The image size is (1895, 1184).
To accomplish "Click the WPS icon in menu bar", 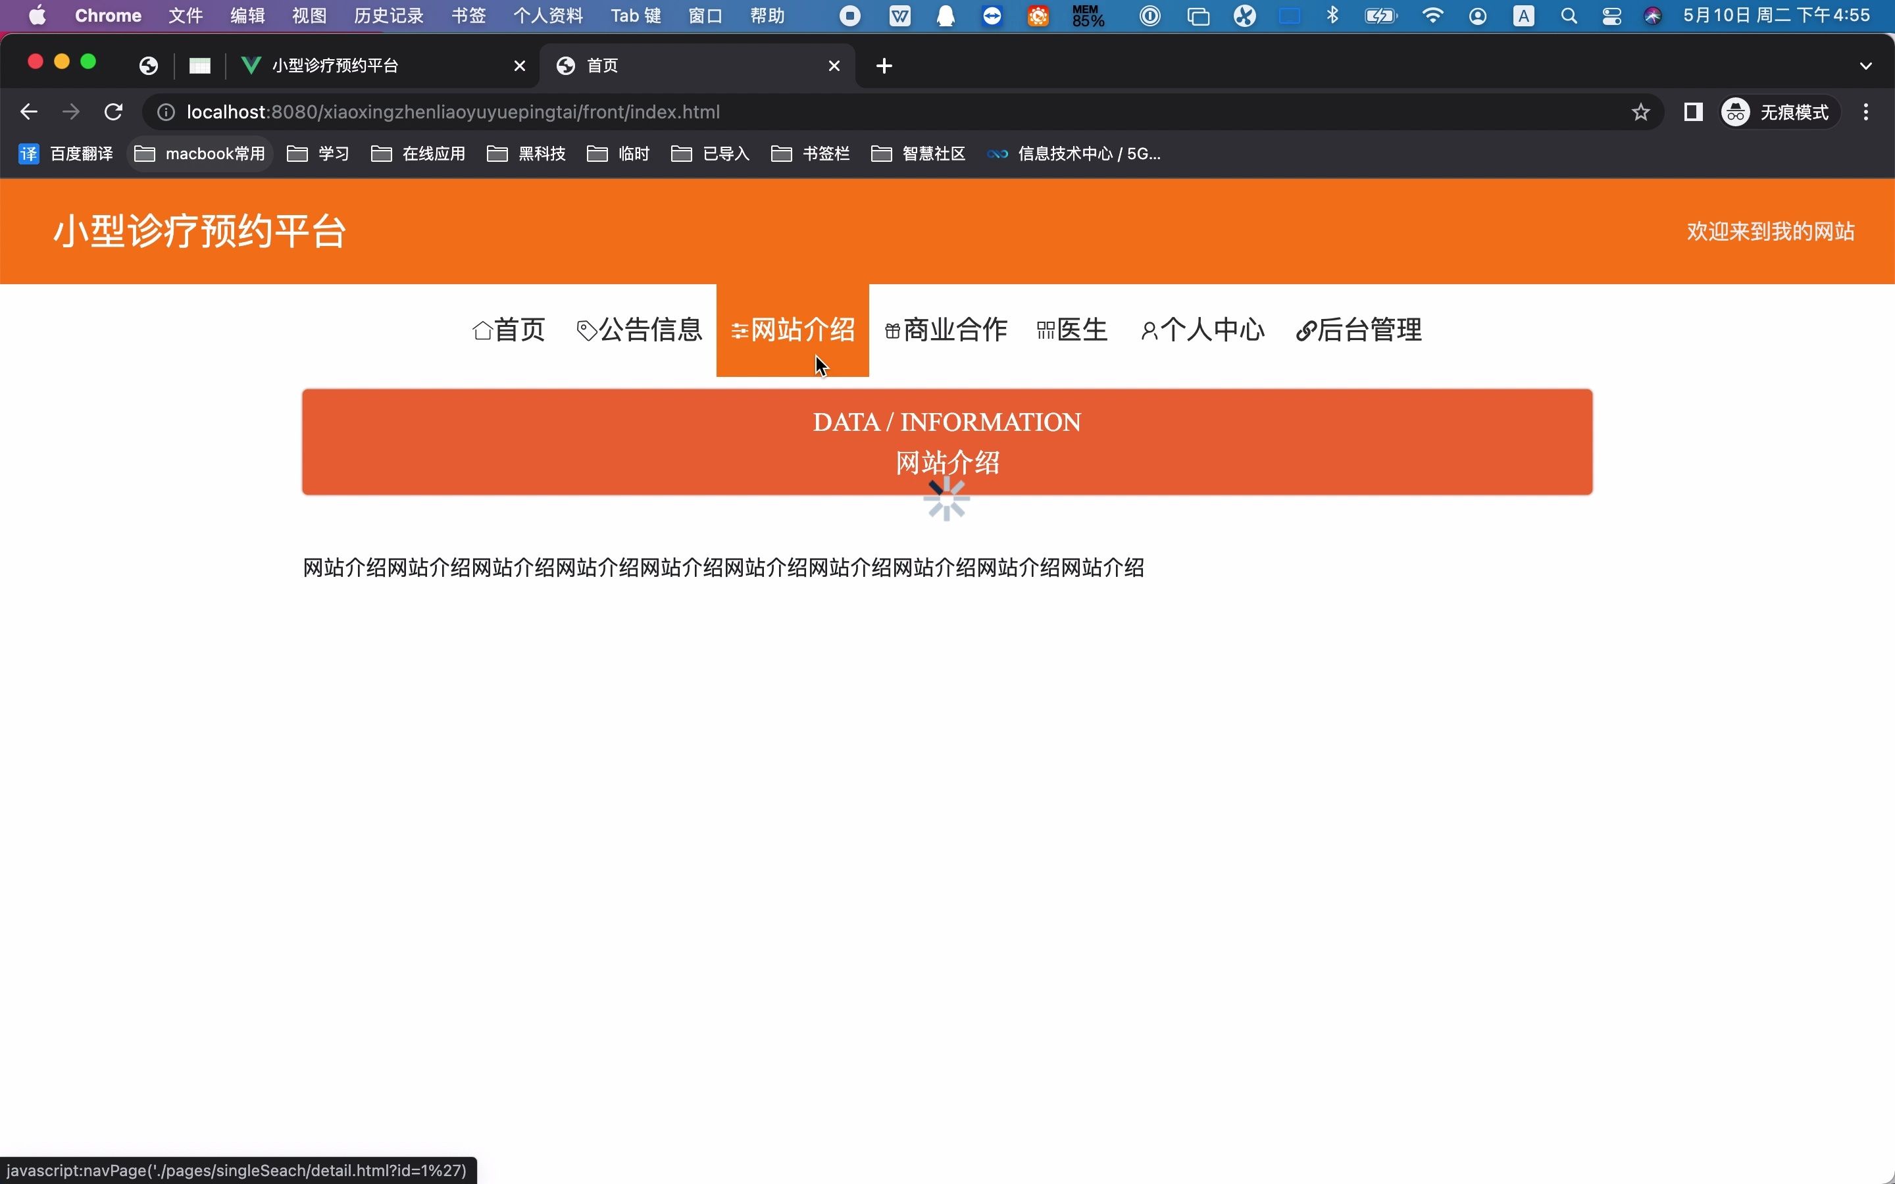I will coord(899,16).
